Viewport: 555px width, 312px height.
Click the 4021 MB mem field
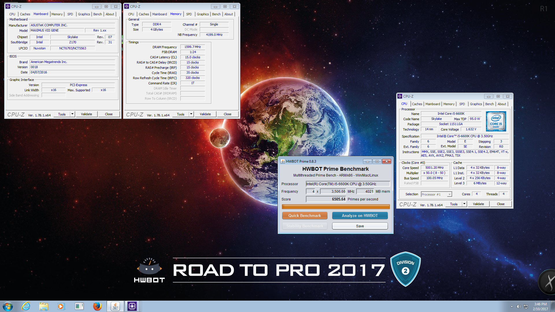click(365, 191)
